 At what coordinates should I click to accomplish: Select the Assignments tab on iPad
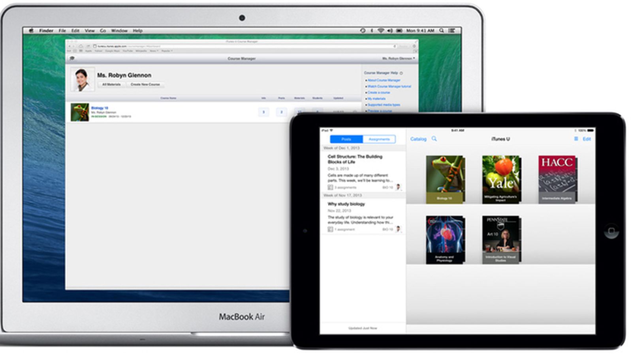point(379,139)
